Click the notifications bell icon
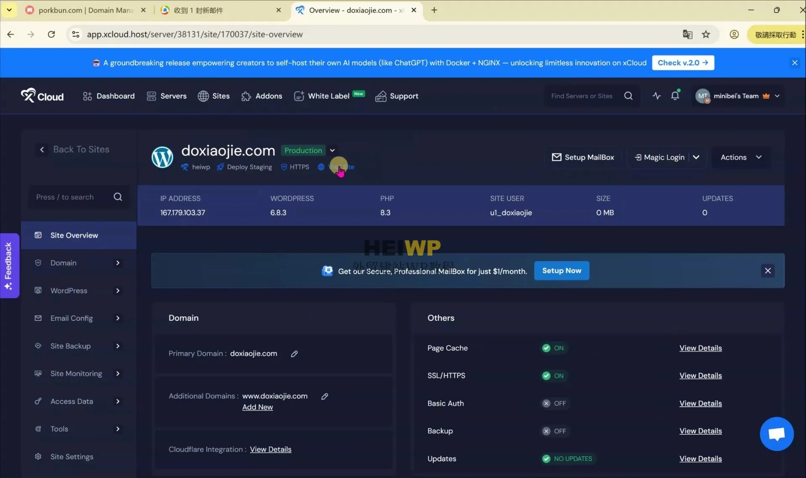This screenshot has height=478, width=806. click(x=675, y=96)
